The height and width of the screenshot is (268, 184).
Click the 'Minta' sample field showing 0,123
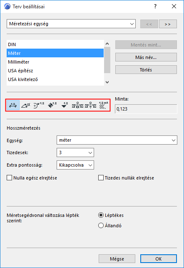point(146,109)
